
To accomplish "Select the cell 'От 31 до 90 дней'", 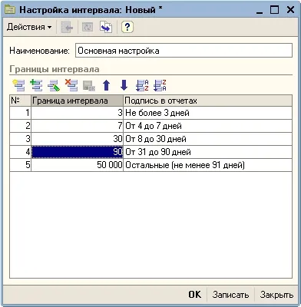I will coord(207,152).
